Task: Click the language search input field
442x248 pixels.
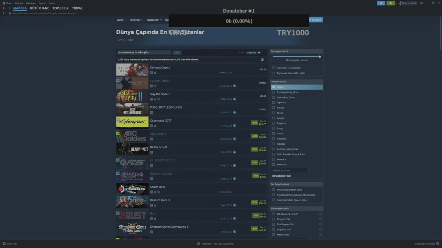Action: 289,170
